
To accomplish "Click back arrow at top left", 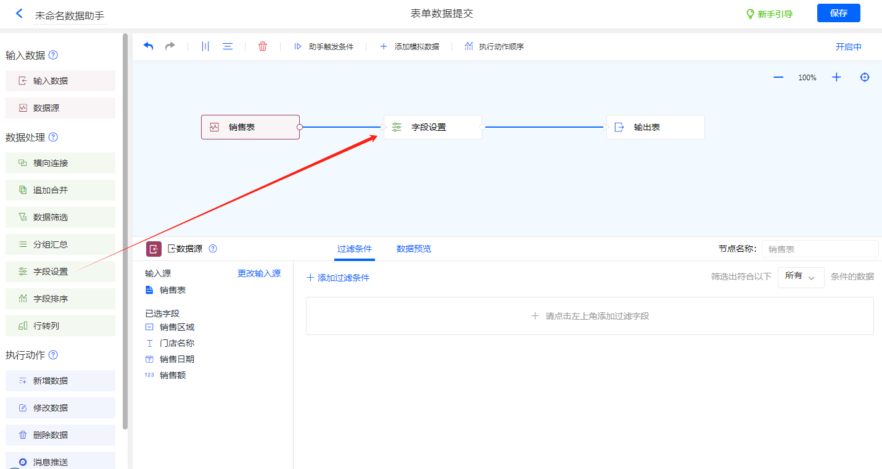I will tap(19, 14).
